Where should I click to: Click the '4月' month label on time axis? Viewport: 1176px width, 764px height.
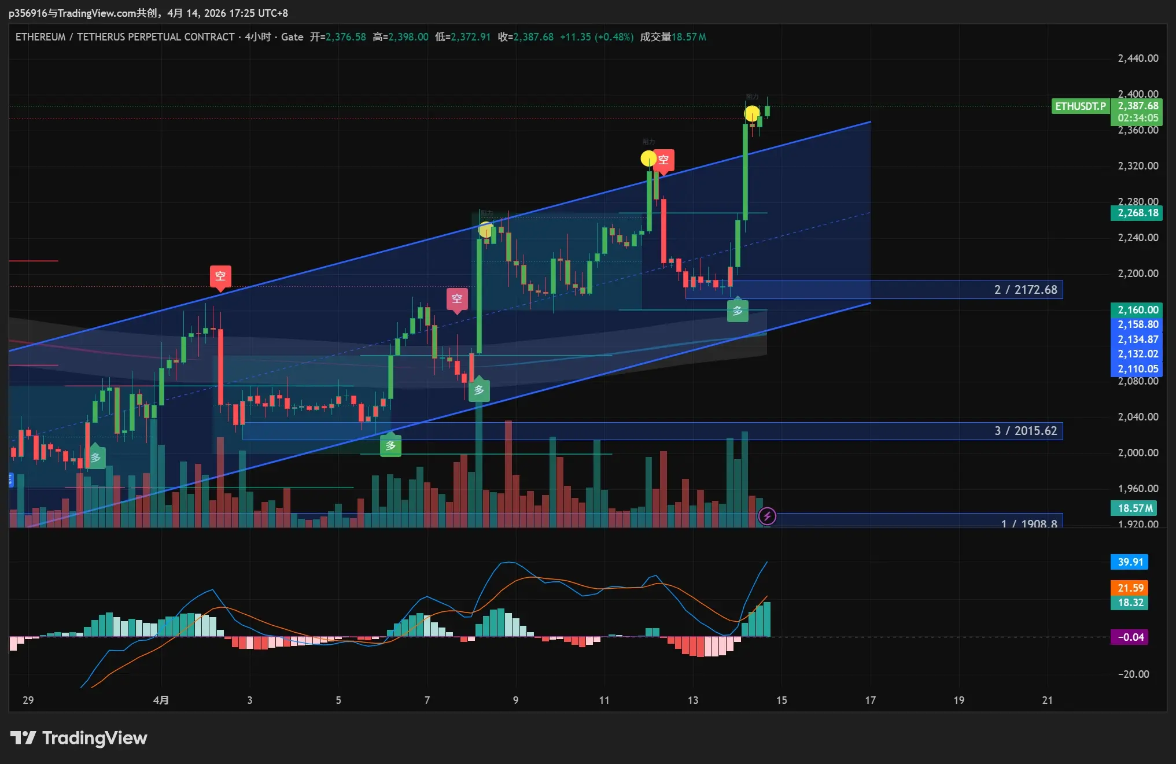pyautogui.click(x=161, y=700)
